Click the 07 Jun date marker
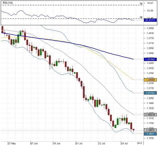This screenshot has height=145, width=159. pos(34,143)
